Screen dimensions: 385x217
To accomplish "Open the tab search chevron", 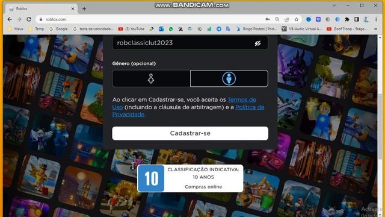I will point(334,5).
